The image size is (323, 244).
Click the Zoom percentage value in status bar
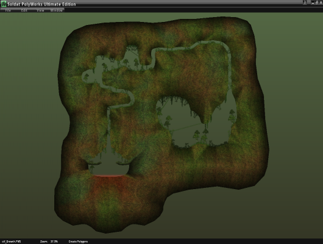coord(54,242)
